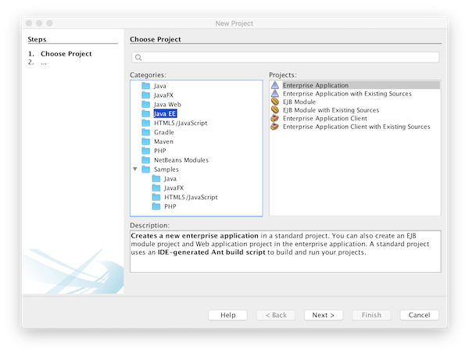Choose the NetBeans Modules category

pos(181,159)
